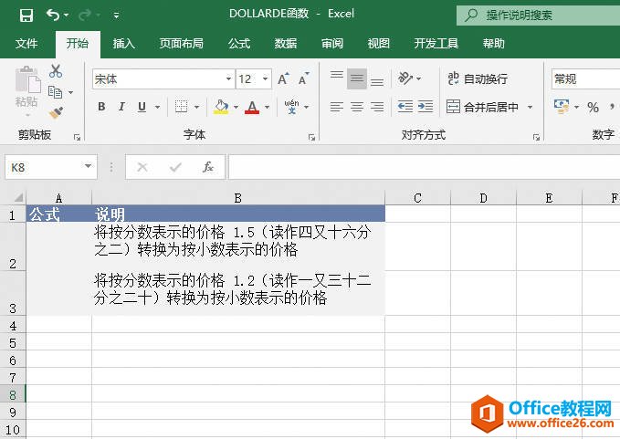Open the Undo history dropdown arrow

[66, 16]
